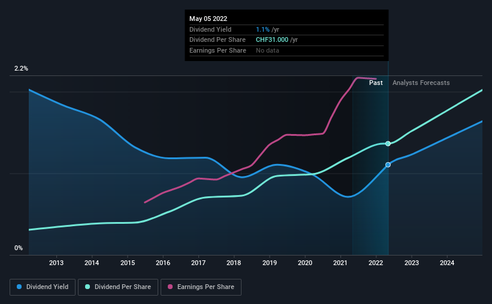Image resolution: width=492 pixels, height=304 pixels.
Task: Click the 2014 x-axis label
Action: [92, 263]
